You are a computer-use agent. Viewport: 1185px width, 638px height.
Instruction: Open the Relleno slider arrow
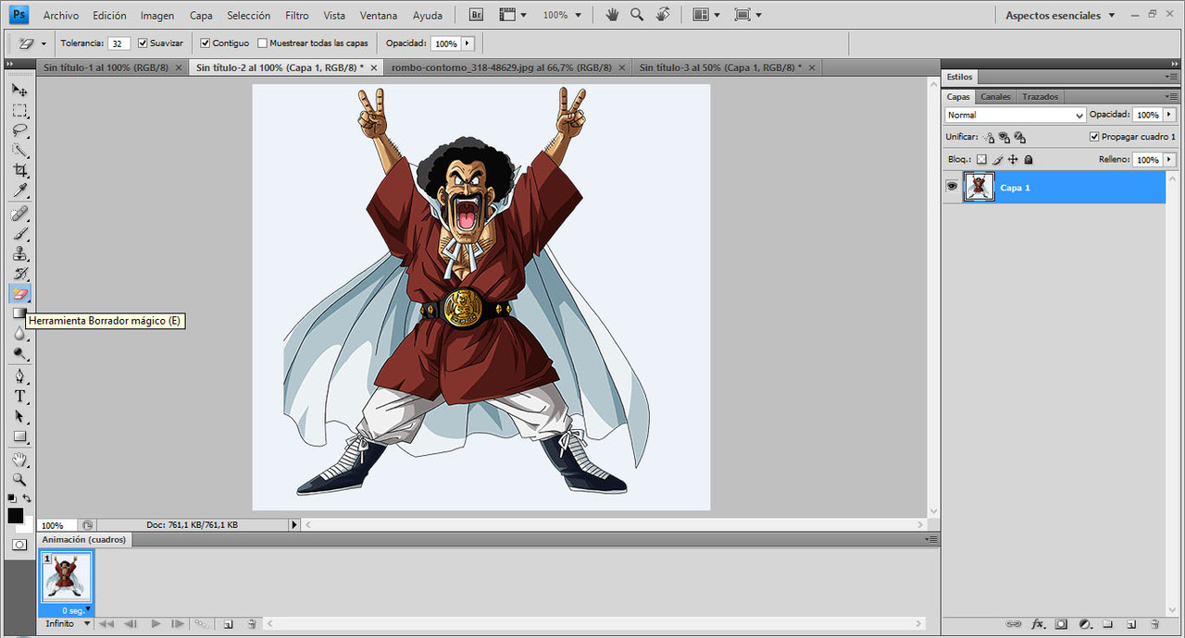[x=1169, y=160]
